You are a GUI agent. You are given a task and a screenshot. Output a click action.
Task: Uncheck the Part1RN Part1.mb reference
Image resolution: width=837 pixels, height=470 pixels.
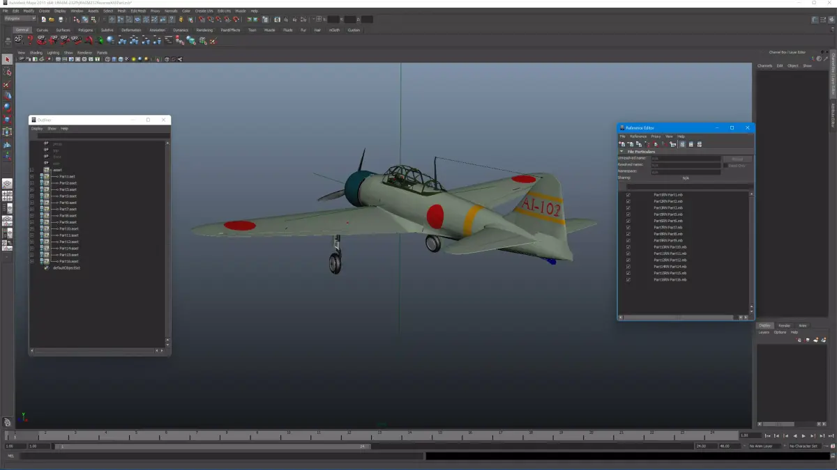pos(628,195)
